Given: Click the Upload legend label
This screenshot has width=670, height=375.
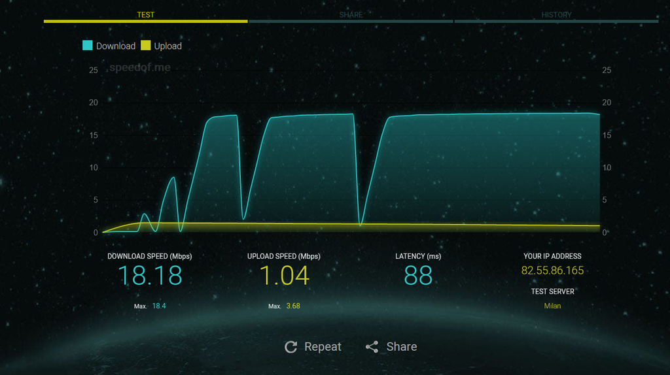Looking at the screenshot, I should tap(168, 46).
